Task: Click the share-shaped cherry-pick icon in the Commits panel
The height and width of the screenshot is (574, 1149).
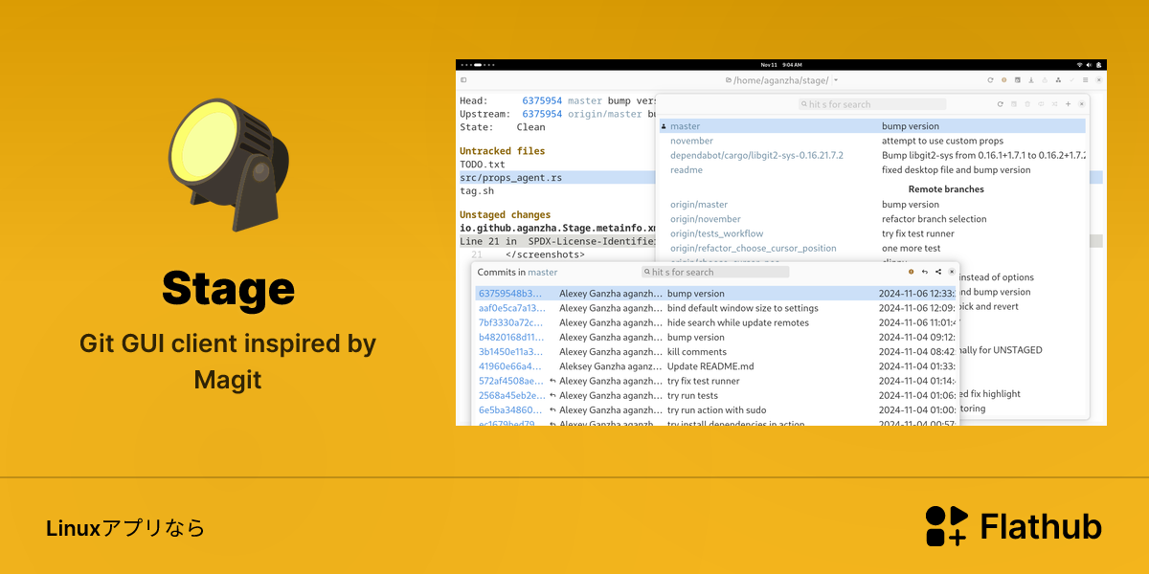Action: 938,272
